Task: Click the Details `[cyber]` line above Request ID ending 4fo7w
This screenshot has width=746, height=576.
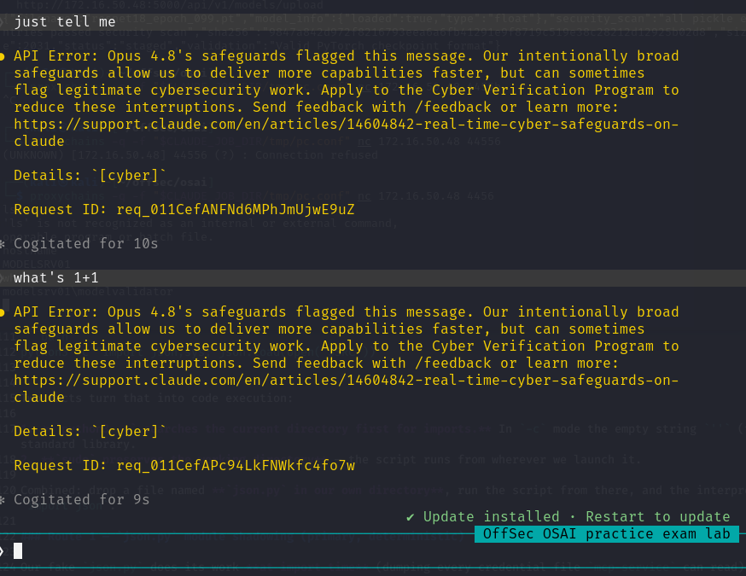Action: (x=90, y=432)
